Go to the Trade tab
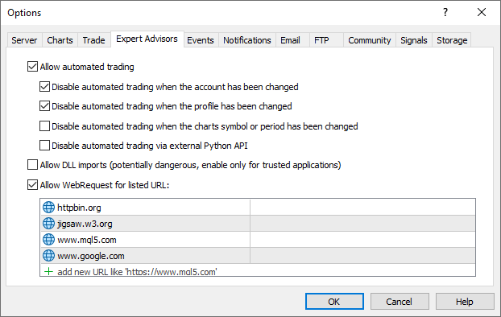Image resolution: width=501 pixels, height=317 pixels. pos(94,40)
